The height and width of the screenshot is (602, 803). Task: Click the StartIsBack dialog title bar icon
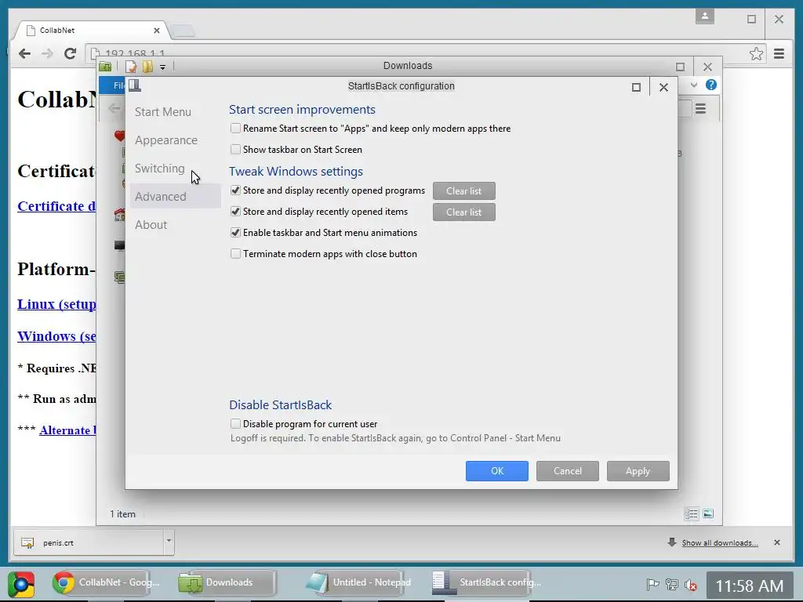135,85
